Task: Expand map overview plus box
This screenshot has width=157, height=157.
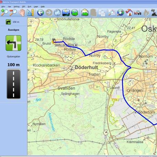Action: point(31,21)
